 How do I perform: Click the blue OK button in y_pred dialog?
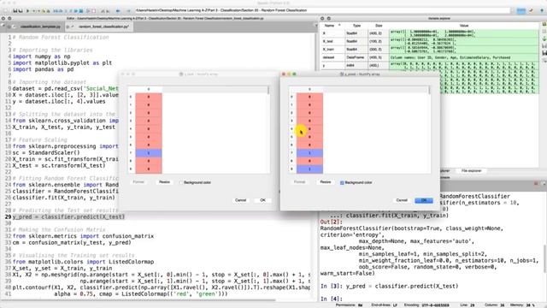[424, 200]
